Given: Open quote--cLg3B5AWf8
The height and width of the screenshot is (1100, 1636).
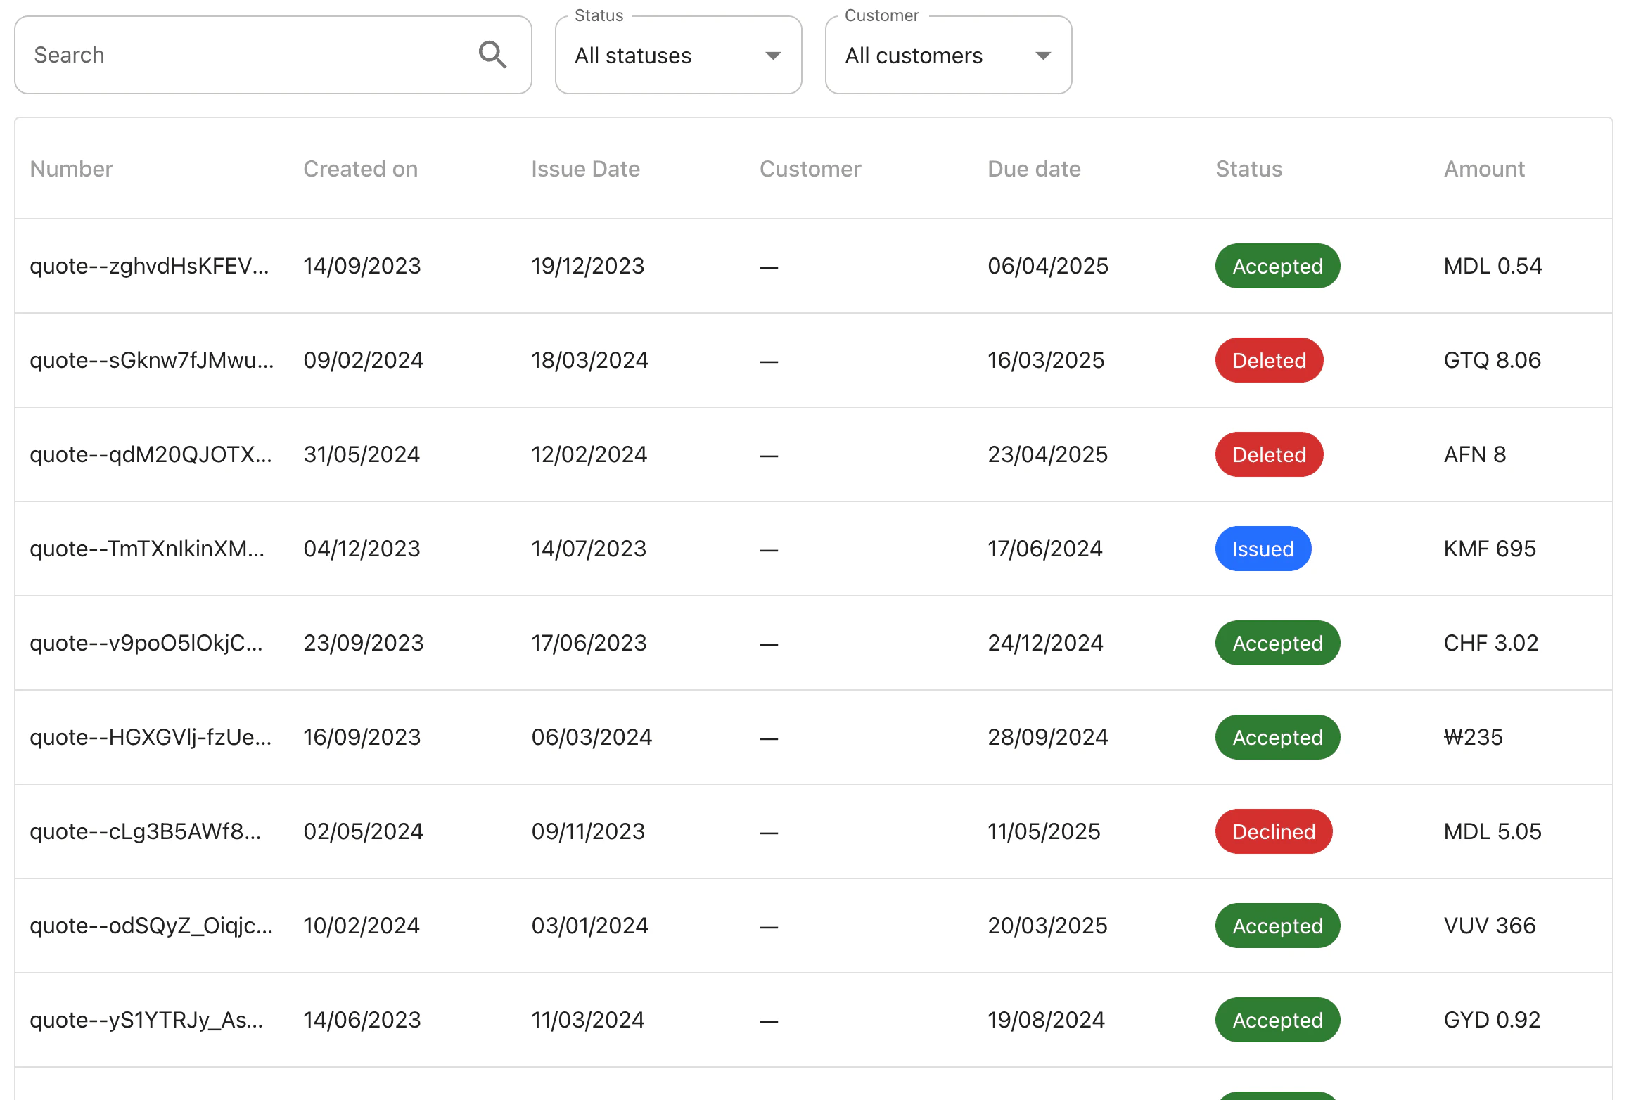Looking at the screenshot, I should click(146, 831).
